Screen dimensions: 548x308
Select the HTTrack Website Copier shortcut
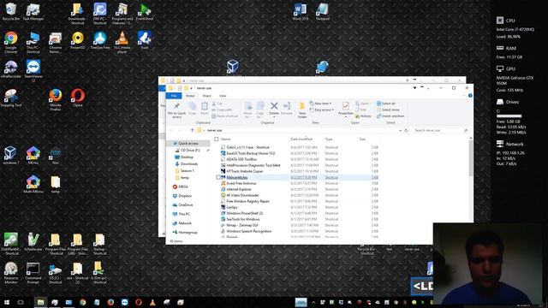pos(245,171)
